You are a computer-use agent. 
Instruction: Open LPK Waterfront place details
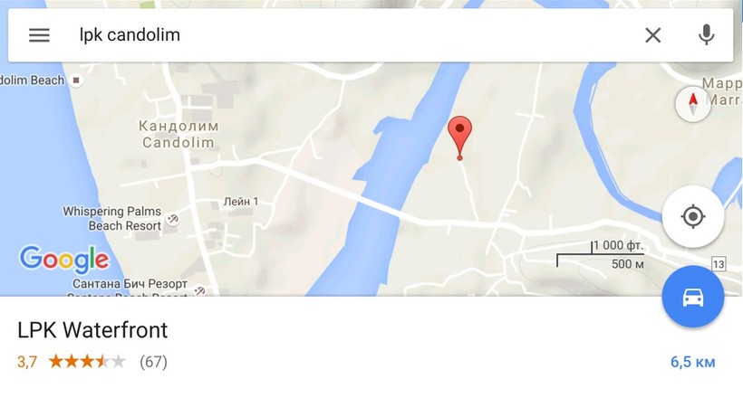[92, 330]
